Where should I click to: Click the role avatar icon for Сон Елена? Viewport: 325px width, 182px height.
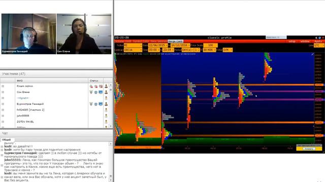(106, 92)
